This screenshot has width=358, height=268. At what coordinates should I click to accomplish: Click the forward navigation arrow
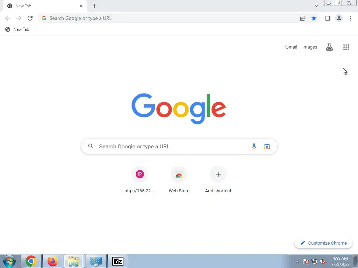point(19,18)
